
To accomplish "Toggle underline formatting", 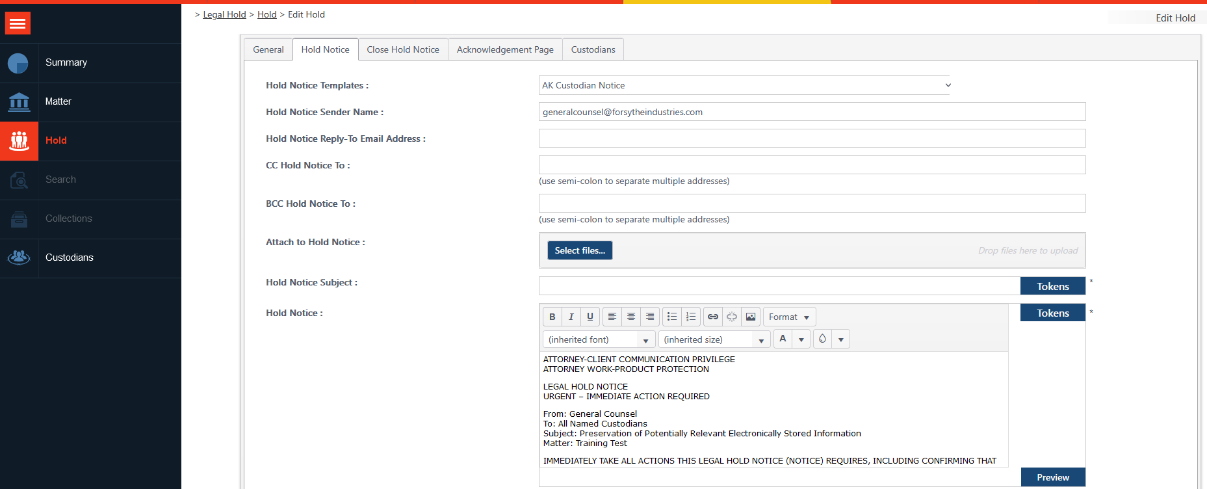I will click(x=590, y=317).
